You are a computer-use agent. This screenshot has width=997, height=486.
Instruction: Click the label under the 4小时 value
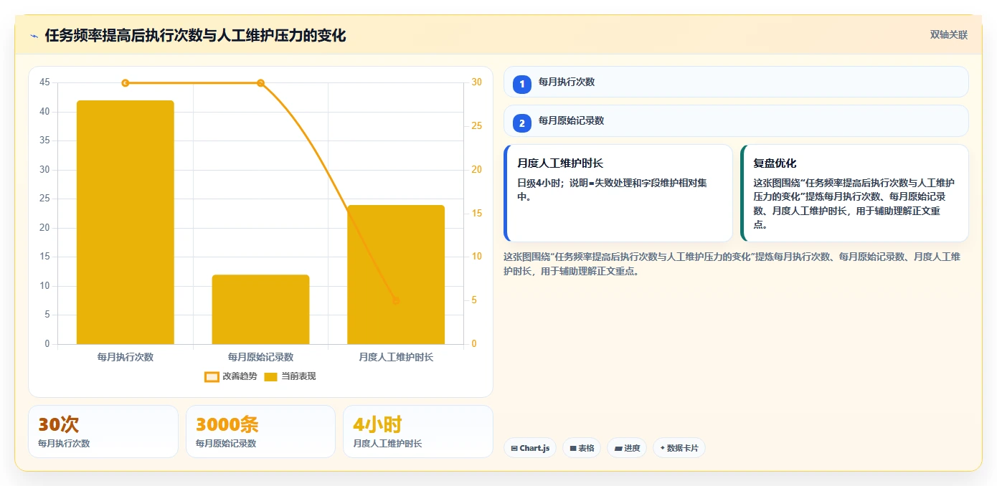pyautogui.click(x=387, y=444)
